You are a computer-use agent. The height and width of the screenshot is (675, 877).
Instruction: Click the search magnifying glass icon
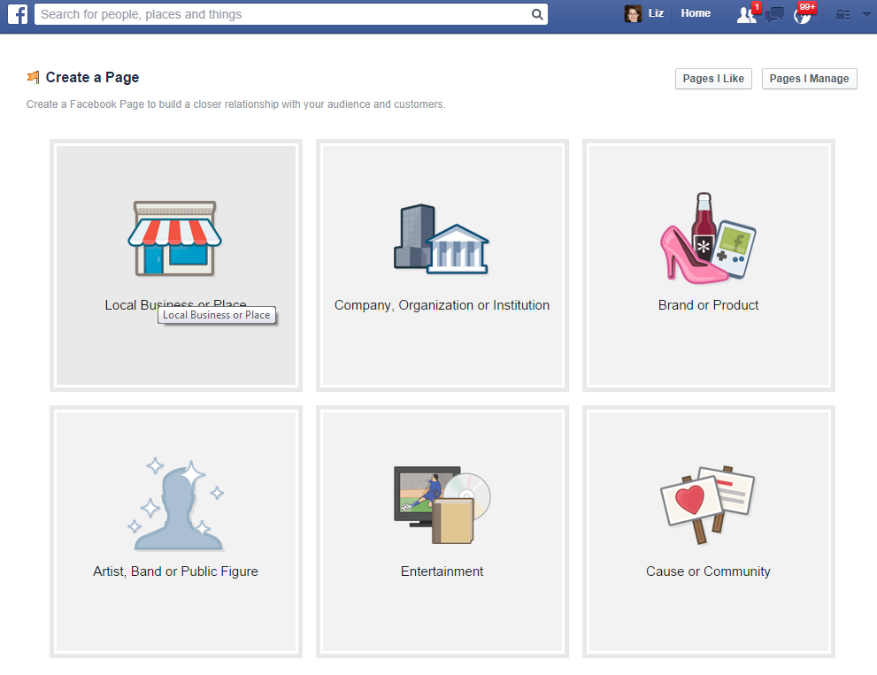(537, 14)
